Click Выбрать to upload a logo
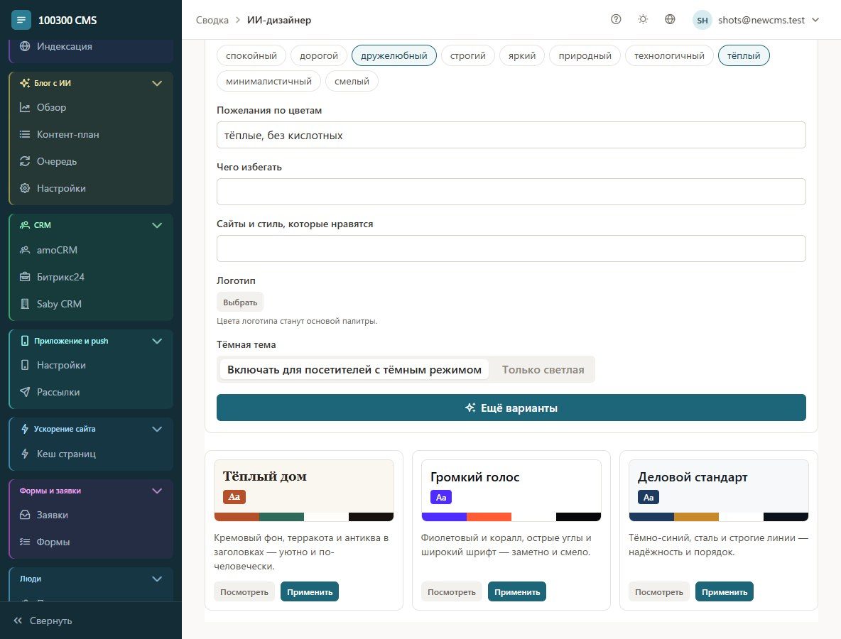This screenshot has height=639, width=841. click(240, 302)
